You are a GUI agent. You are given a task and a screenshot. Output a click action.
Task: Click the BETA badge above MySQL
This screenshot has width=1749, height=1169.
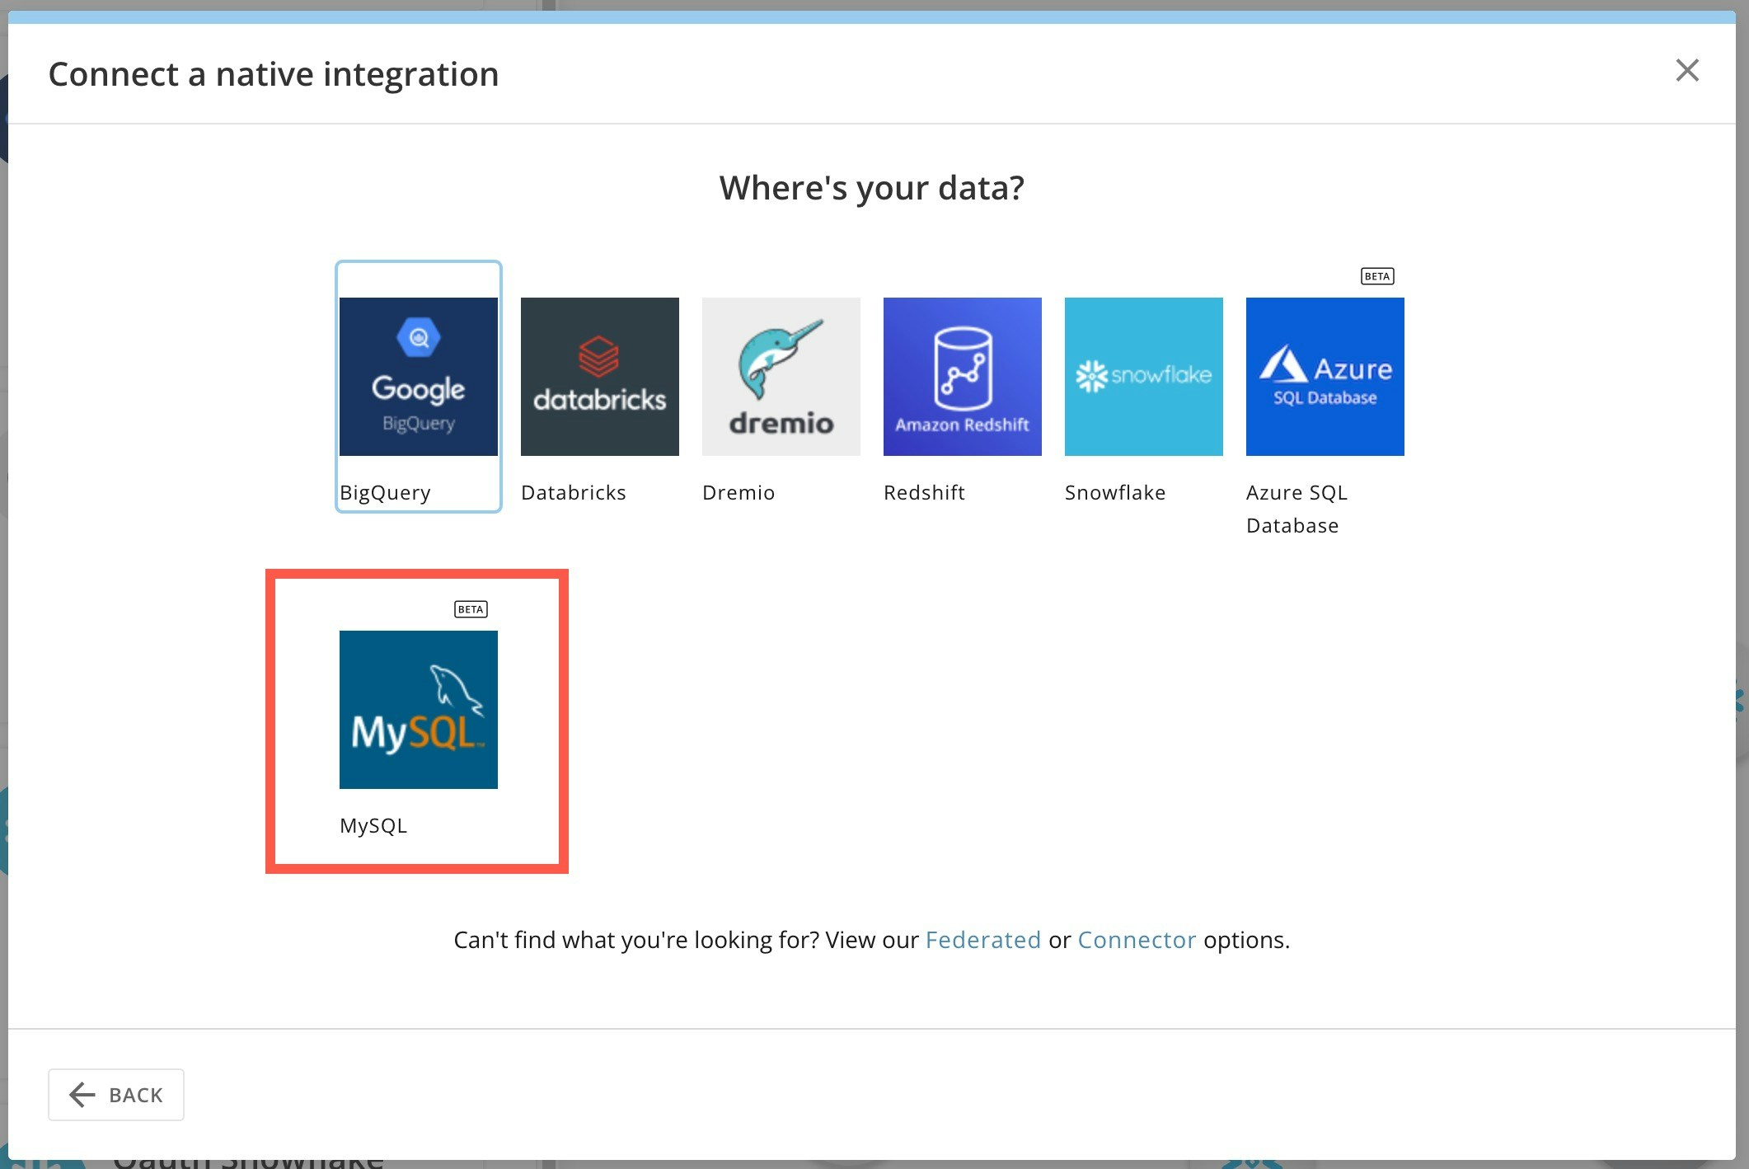pos(471,609)
